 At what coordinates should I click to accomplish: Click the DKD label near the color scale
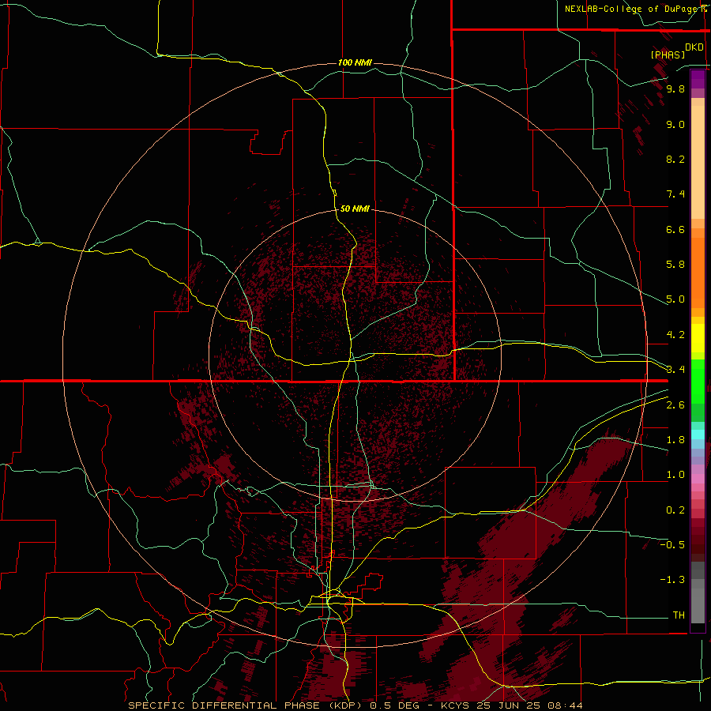pyautogui.click(x=694, y=47)
